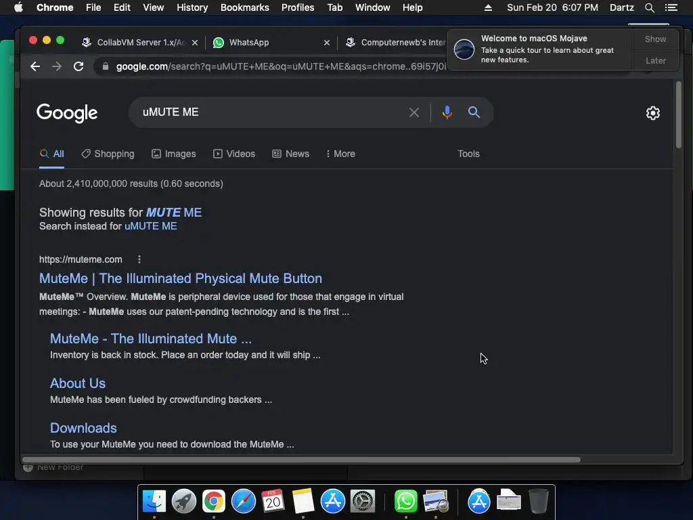Click the horizontal scrollbar at page bottom
This screenshot has height=520, width=693.
coord(301,460)
